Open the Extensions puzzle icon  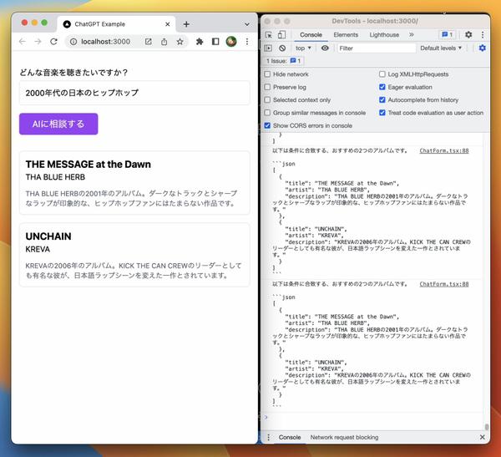pos(200,42)
